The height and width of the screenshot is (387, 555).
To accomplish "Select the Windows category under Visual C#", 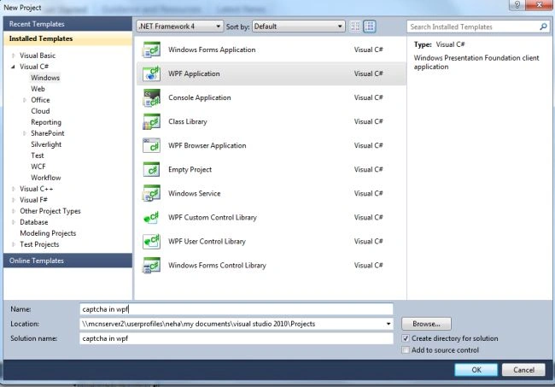I will tap(45, 78).
